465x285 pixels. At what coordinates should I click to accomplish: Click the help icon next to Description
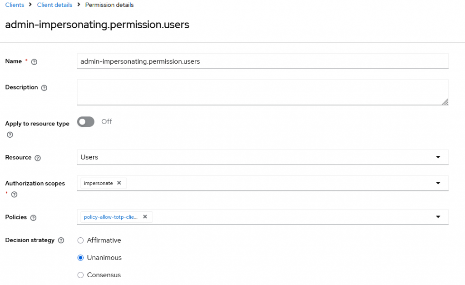coord(44,88)
